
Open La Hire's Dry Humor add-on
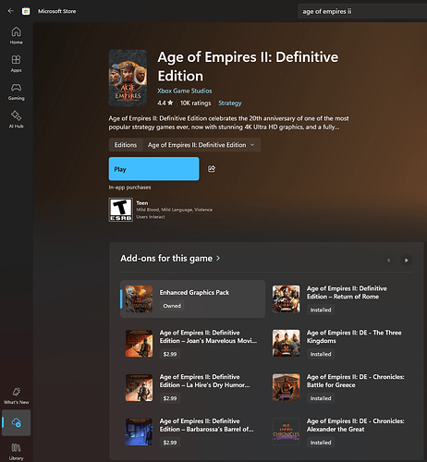[192, 387]
